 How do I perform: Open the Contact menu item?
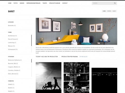65,3
